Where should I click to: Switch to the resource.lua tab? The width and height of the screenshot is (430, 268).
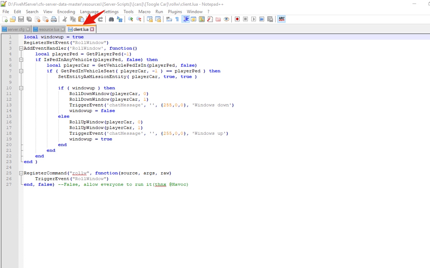[49, 29]
